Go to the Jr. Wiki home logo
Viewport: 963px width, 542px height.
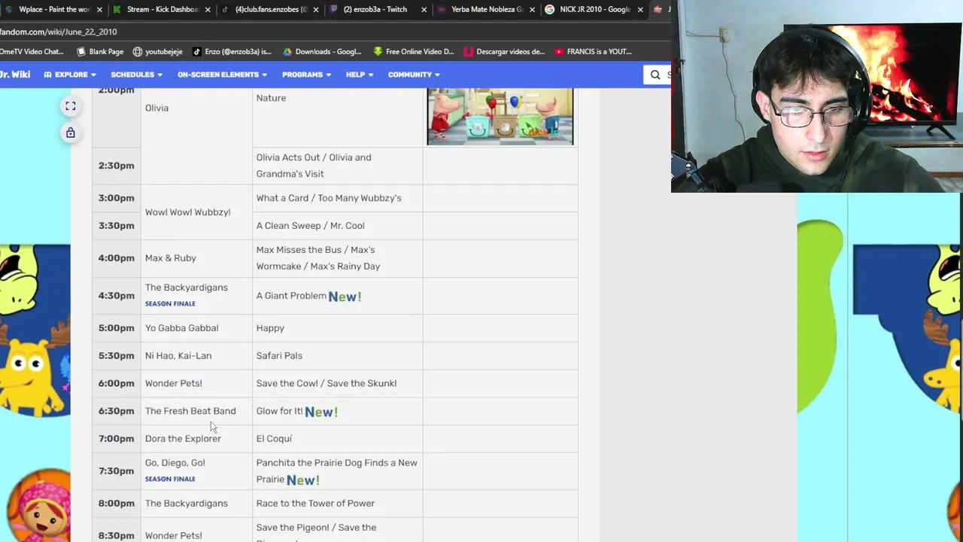(15, 75)
